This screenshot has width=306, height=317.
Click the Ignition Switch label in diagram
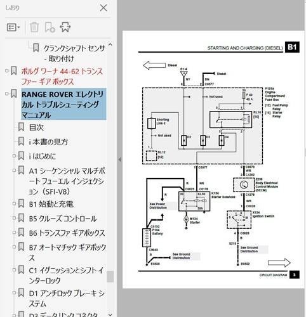coord(263,216)
